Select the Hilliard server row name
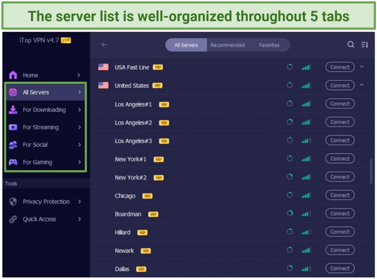Image resolution: width=377 pixels, height=279 pixels. click(123, 232)
